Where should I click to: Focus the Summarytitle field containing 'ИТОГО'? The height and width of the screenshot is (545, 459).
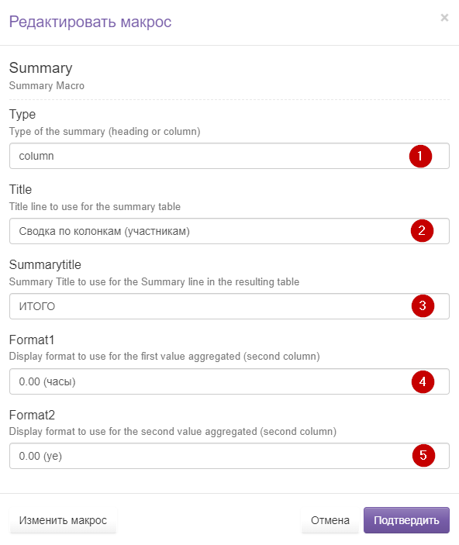pyautogui.click(x=229, y=306)
